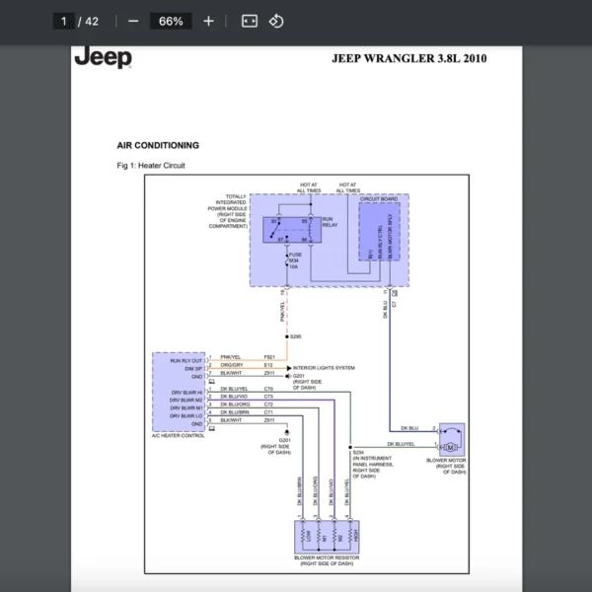
Task: Click the zoom out minus button
Action: [133, 21]
